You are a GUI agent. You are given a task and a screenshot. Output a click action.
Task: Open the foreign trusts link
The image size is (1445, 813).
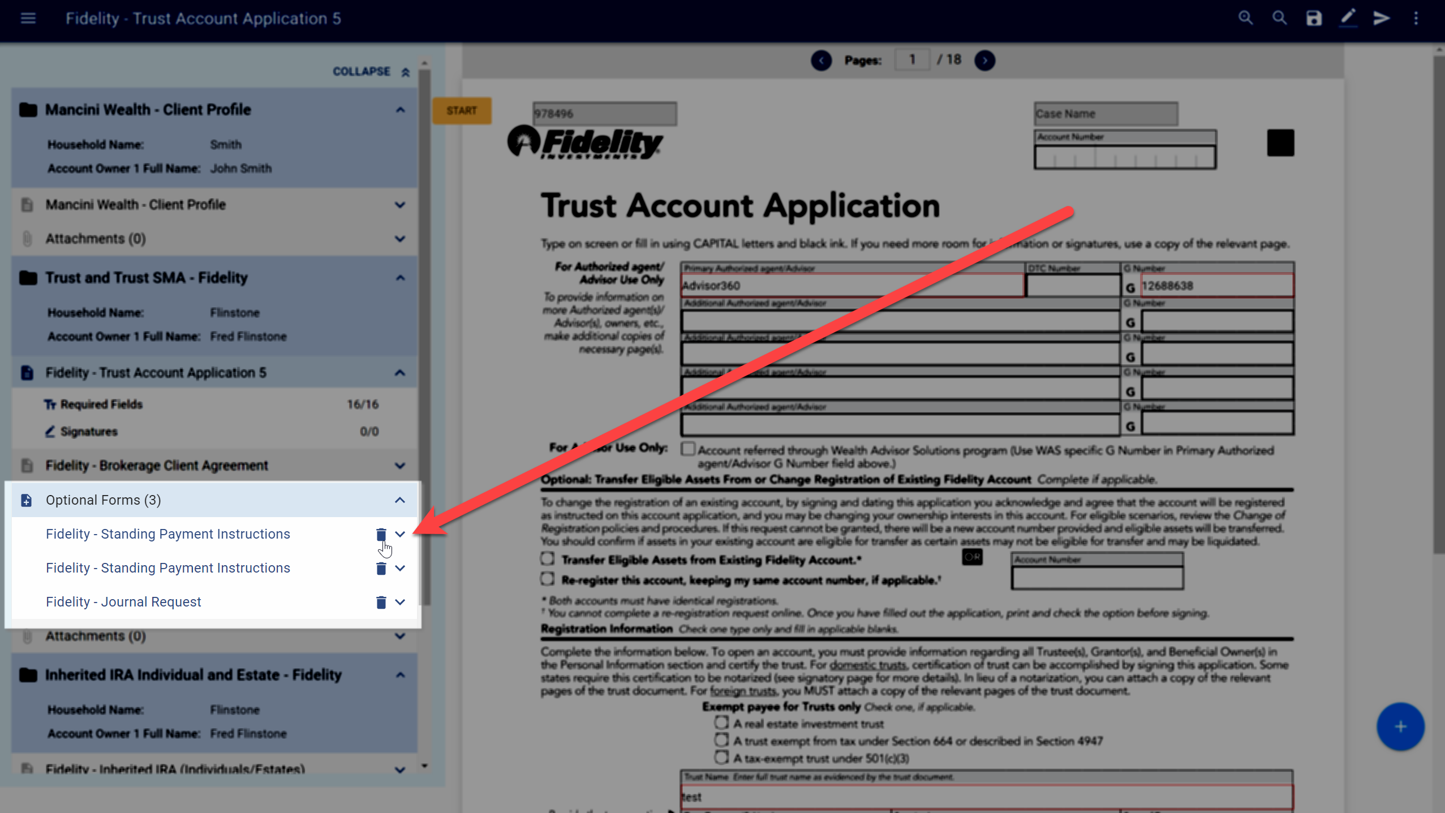[x=743, y=691]
